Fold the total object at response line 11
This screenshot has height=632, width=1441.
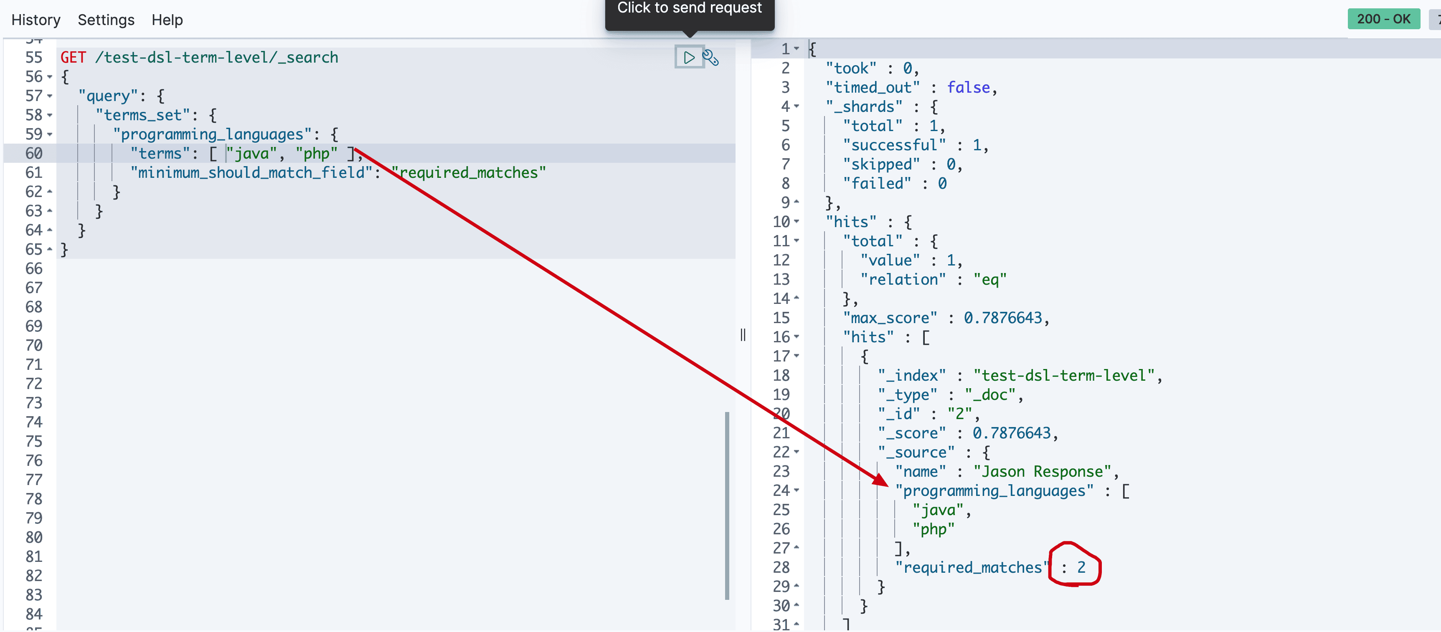(797, 240)
